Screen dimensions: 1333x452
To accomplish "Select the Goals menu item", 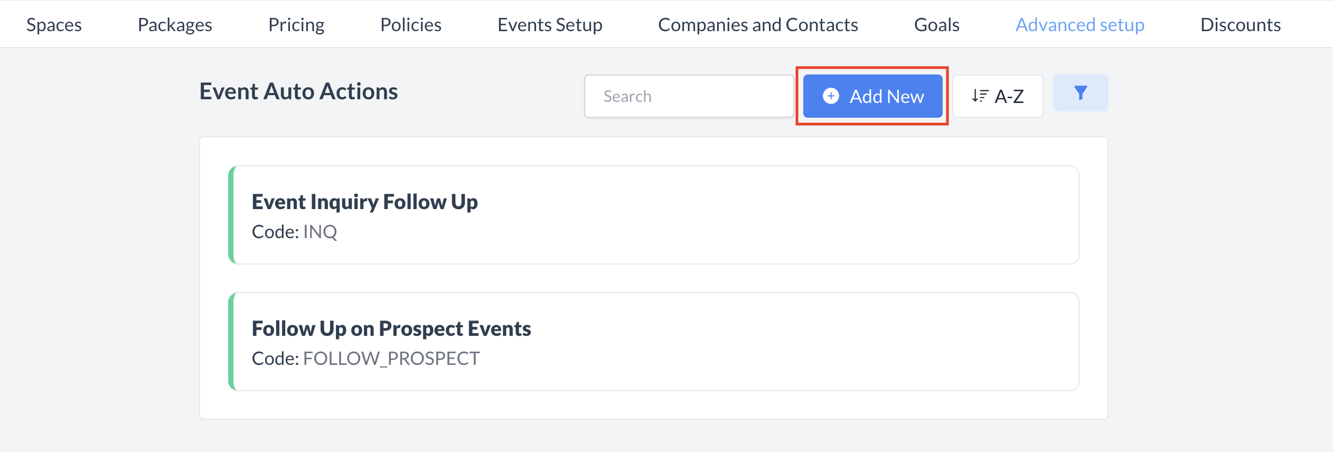I will (936, 24).
